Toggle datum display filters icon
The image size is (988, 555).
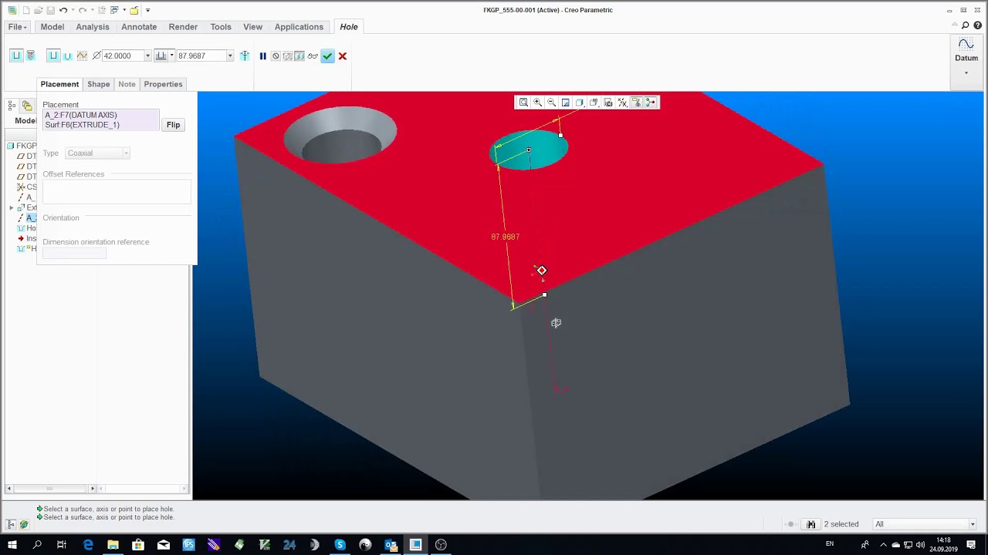(x=622, y=103)
